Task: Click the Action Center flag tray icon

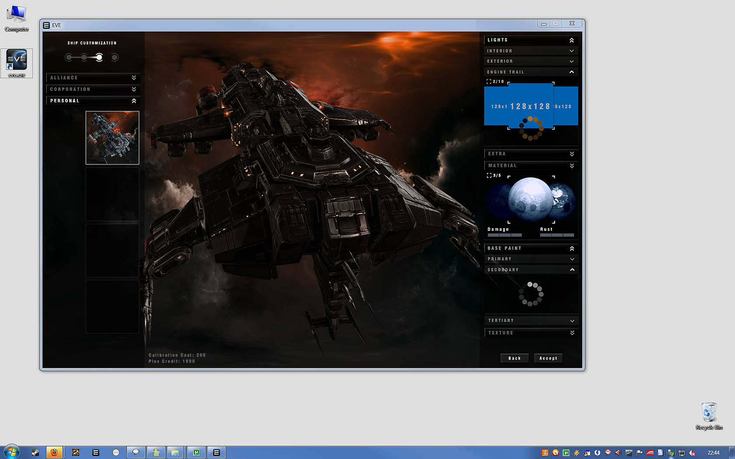Action: click(x=640, y=453)
